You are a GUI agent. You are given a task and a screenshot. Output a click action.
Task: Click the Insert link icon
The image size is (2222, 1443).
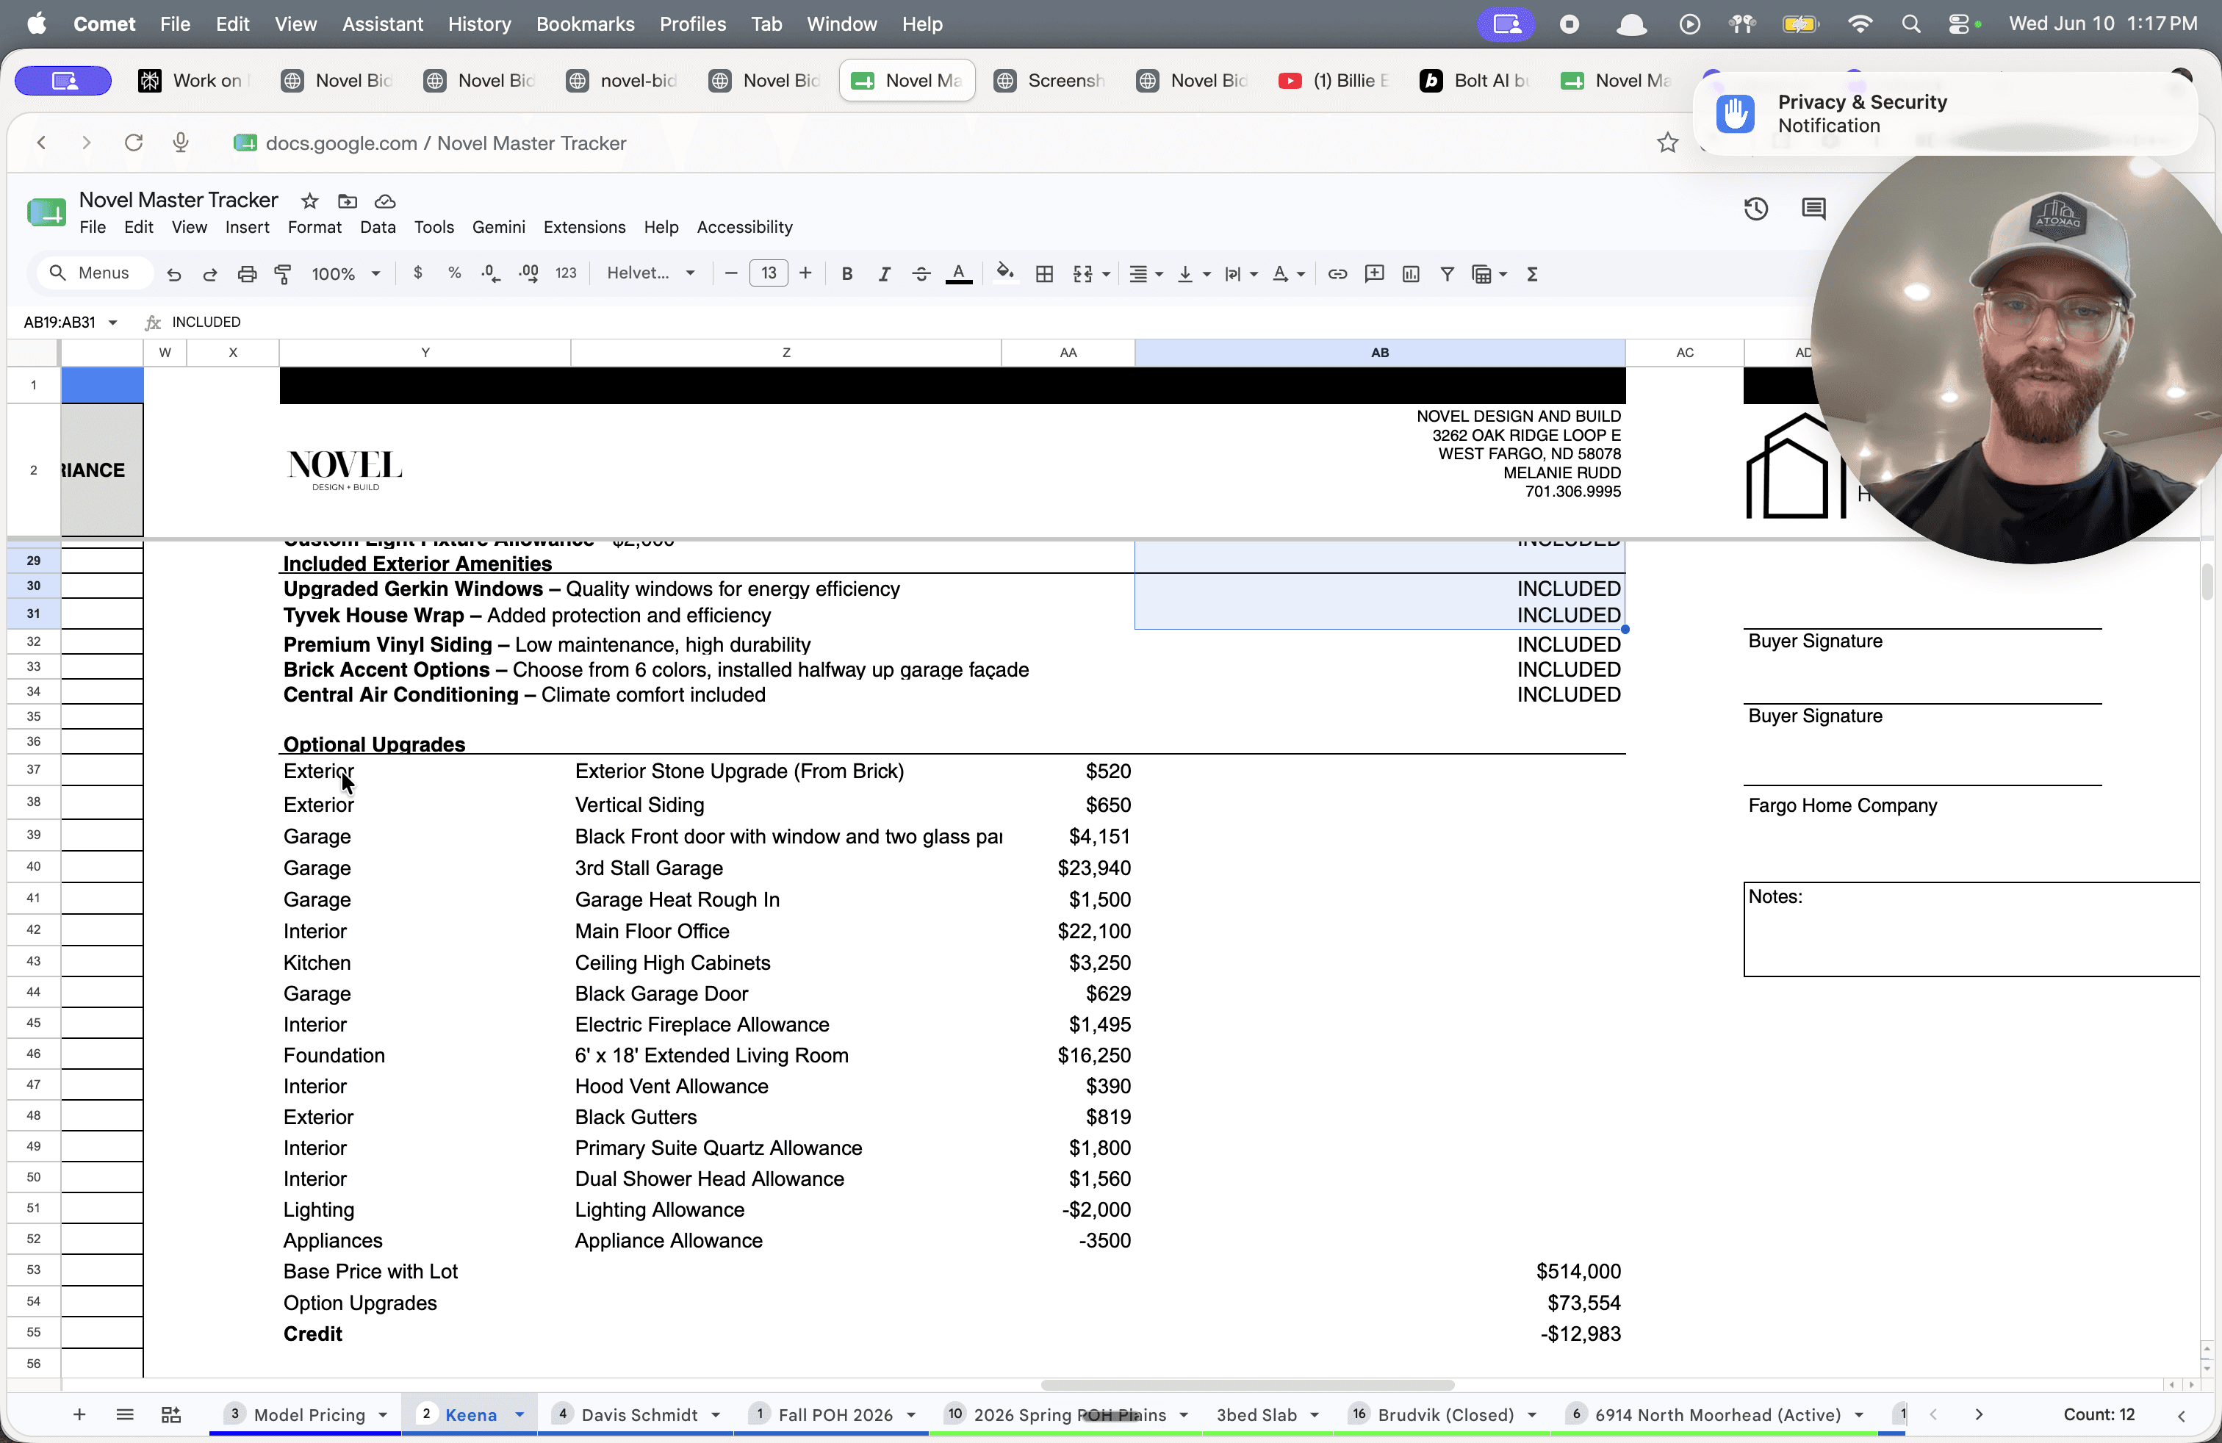click(x=1337, y=273)
